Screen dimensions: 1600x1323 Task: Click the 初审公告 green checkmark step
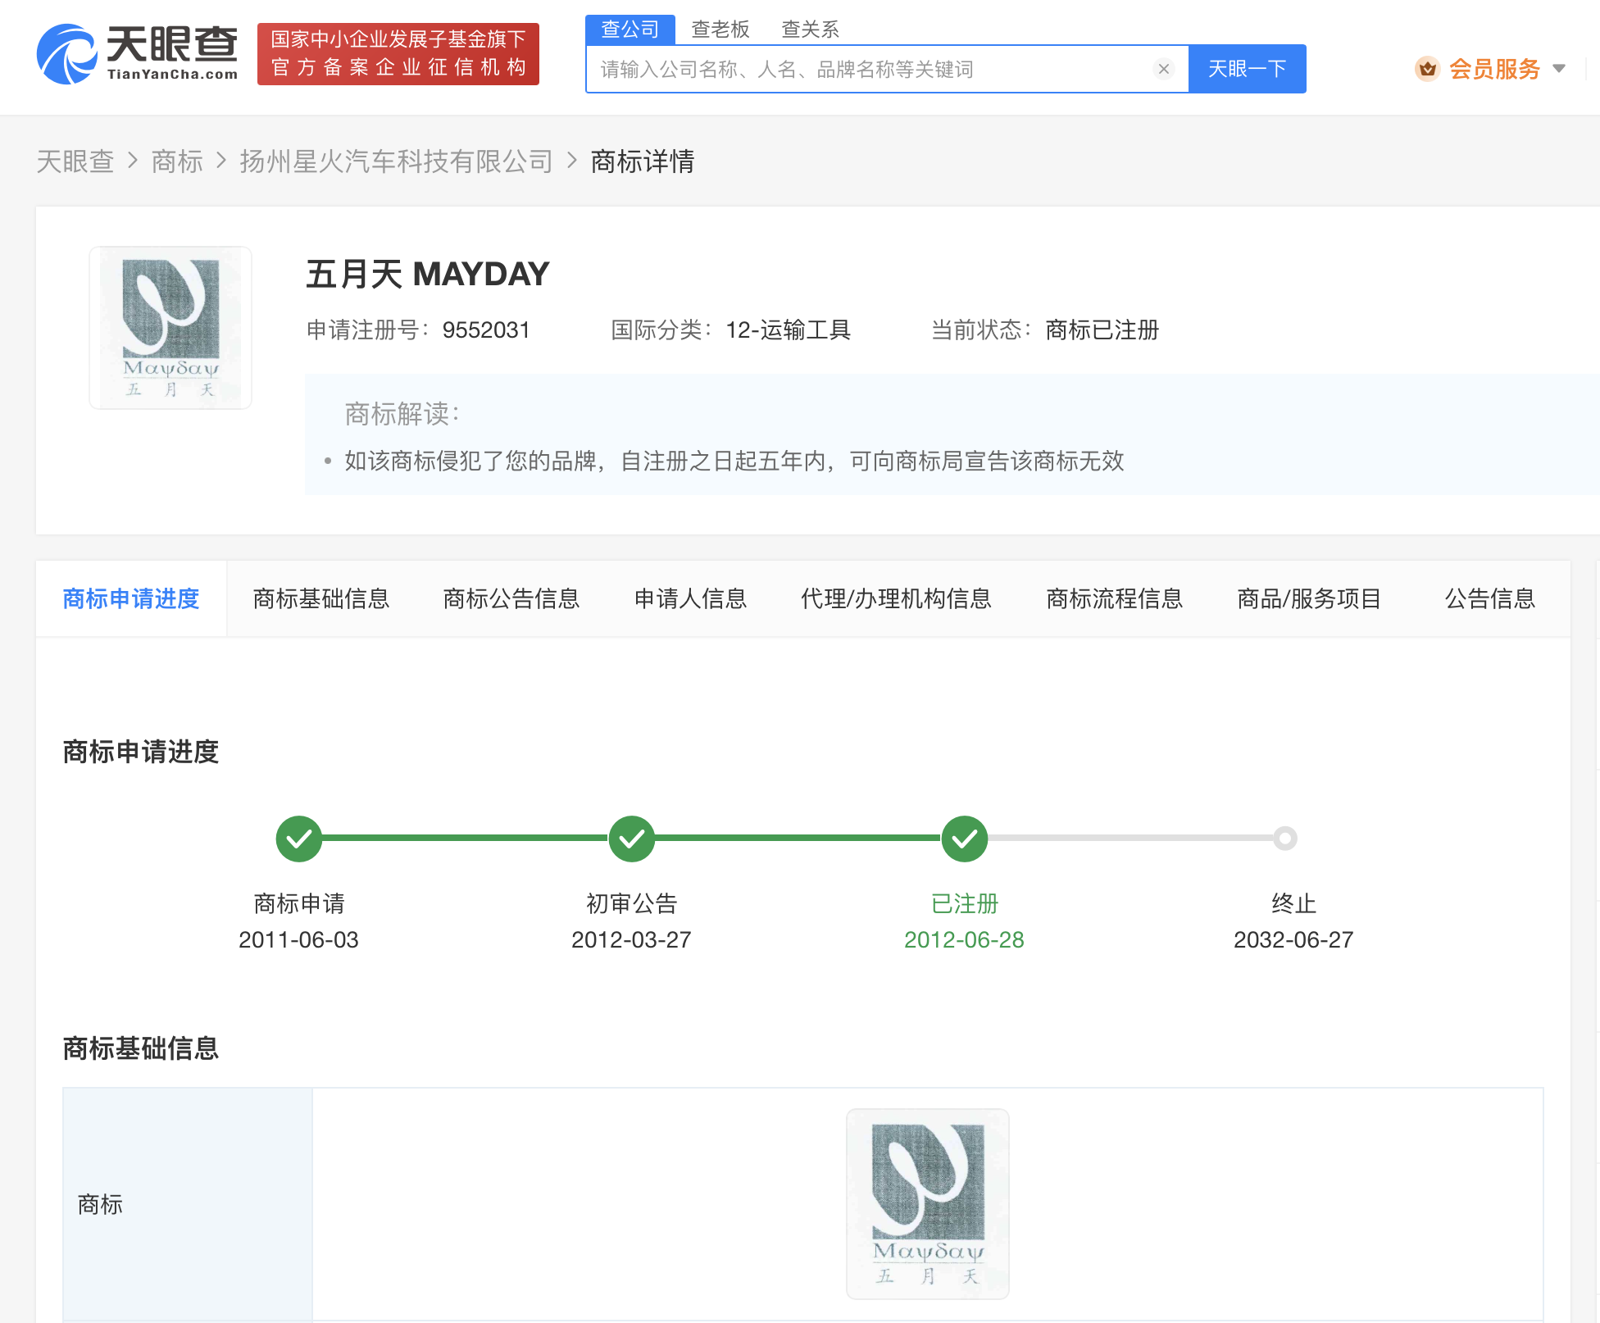(x=632, y=839)
